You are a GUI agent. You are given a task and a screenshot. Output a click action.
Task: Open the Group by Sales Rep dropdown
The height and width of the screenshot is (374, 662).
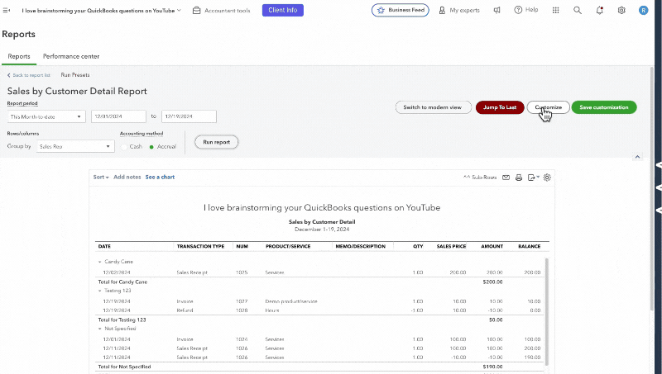click(x=75, y=146)
